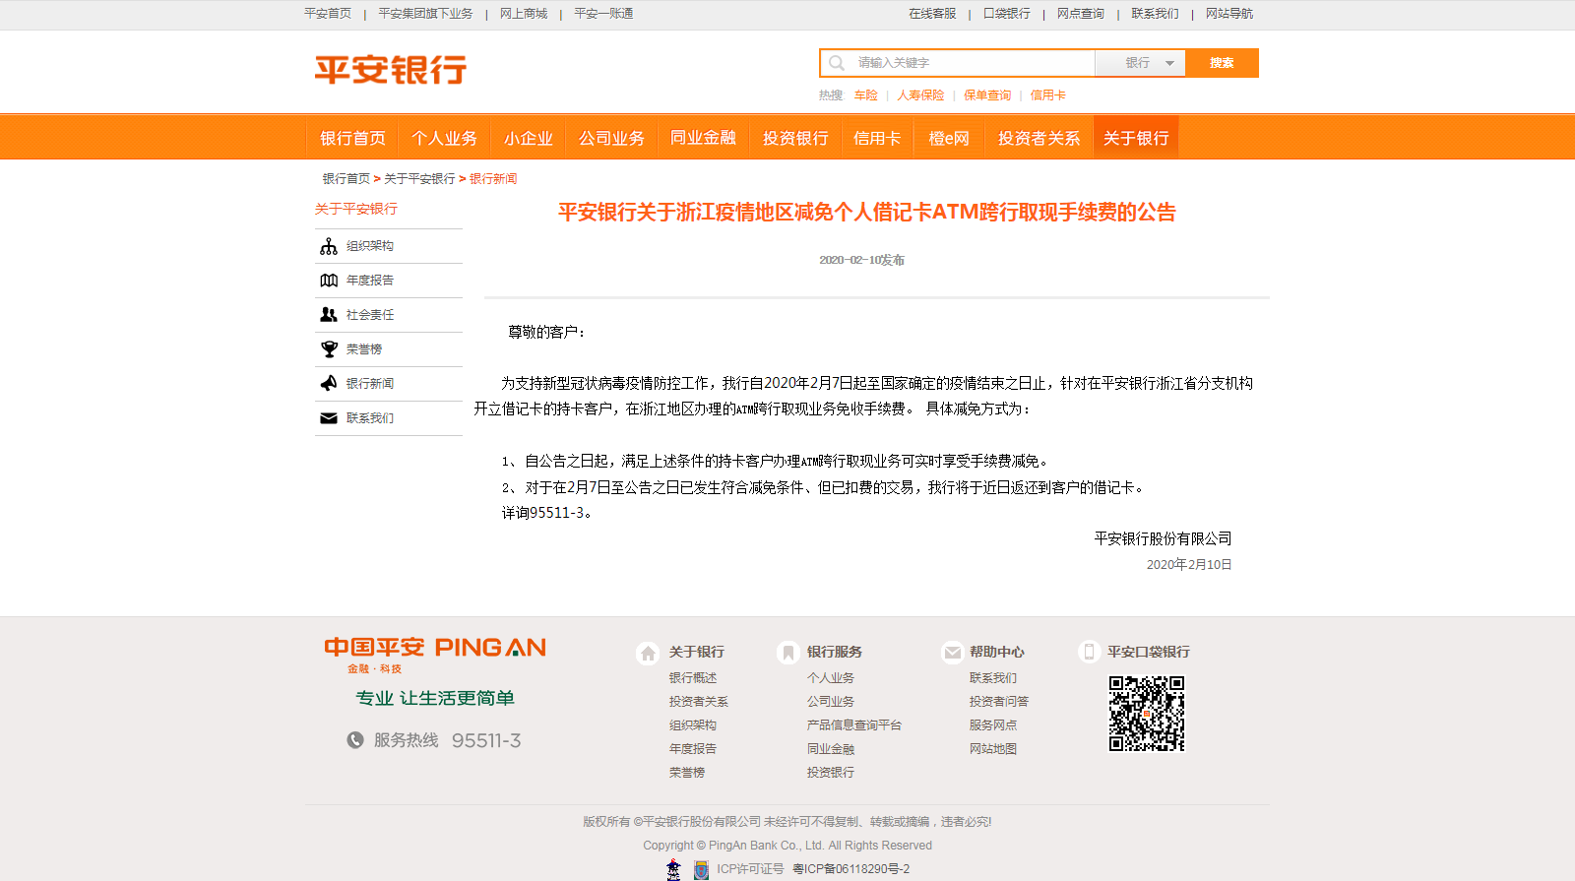
Task: Click the footer 关于银行 home icon
Action: tap(648, 653)
